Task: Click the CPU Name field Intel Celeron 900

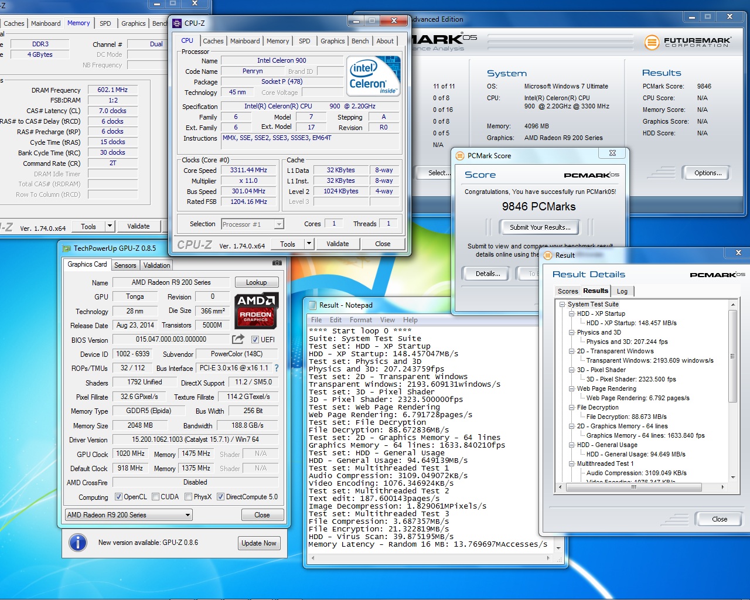Action: pos(281,60)
